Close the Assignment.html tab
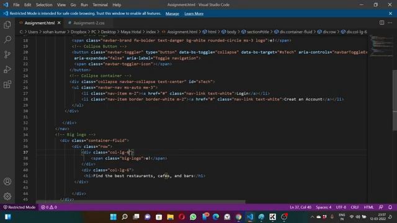 [x=59, y=23]
